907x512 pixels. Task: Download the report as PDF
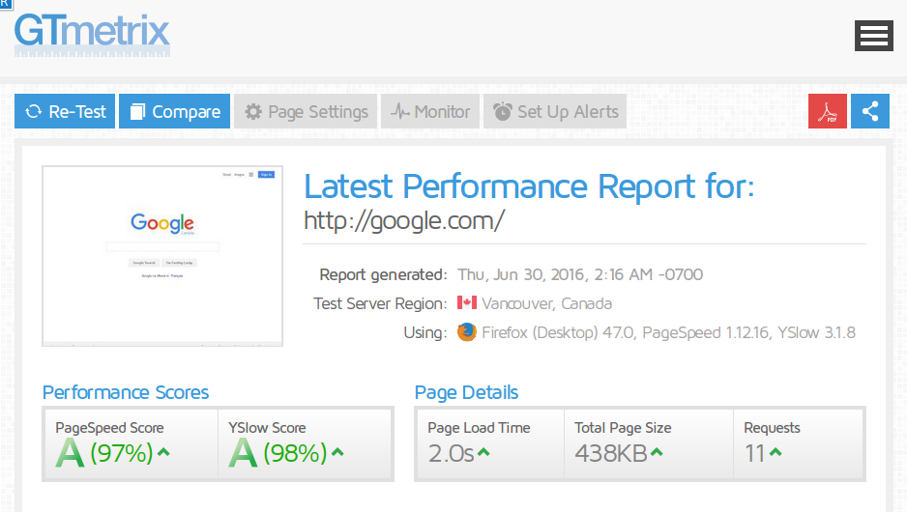click(x=827, y=111)
